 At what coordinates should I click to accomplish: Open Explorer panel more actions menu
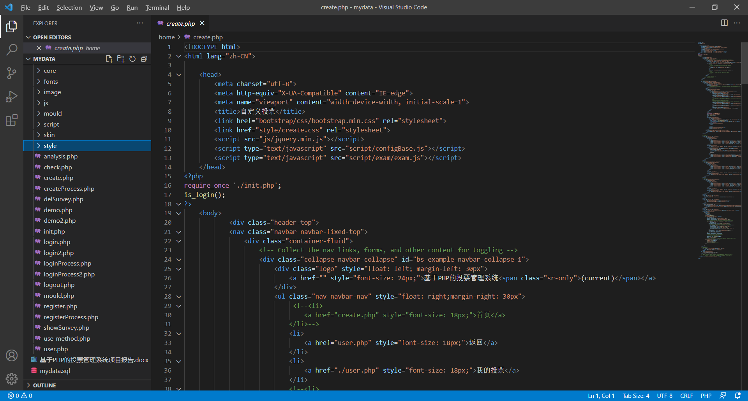point(140,23)
